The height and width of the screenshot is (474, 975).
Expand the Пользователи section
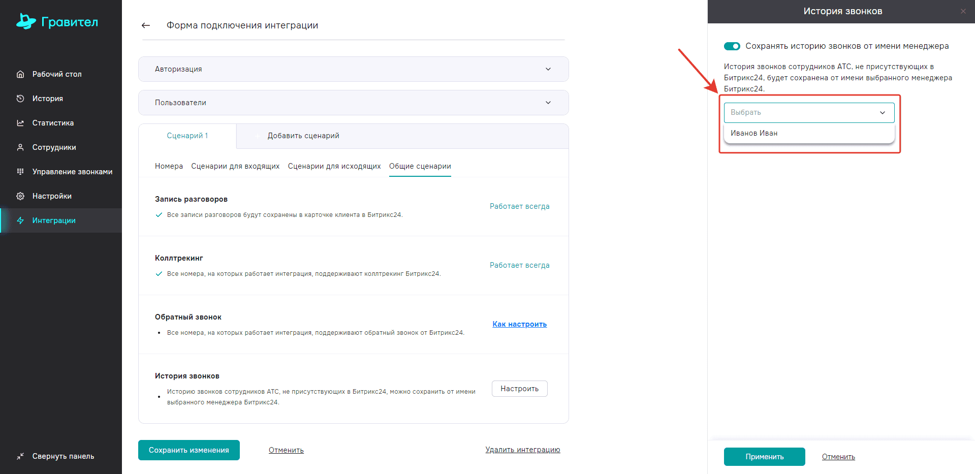[353, 103]
